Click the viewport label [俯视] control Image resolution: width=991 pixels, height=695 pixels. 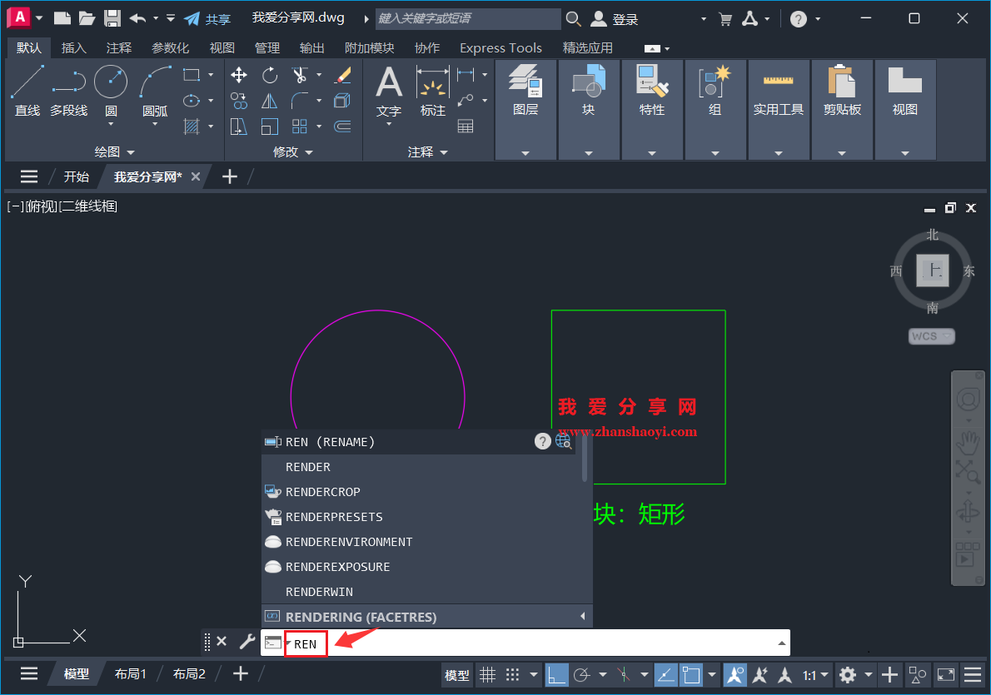pyautogui.click(x=41, y=206)
